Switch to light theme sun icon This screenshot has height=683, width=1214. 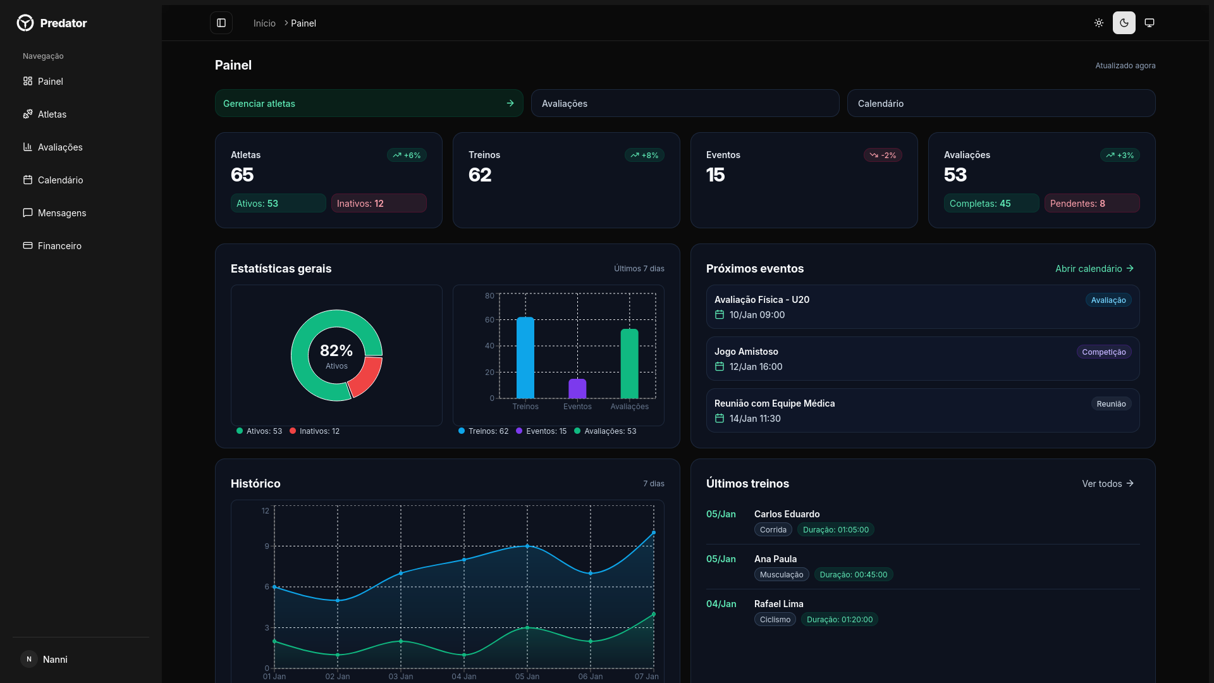point(1099,23)
